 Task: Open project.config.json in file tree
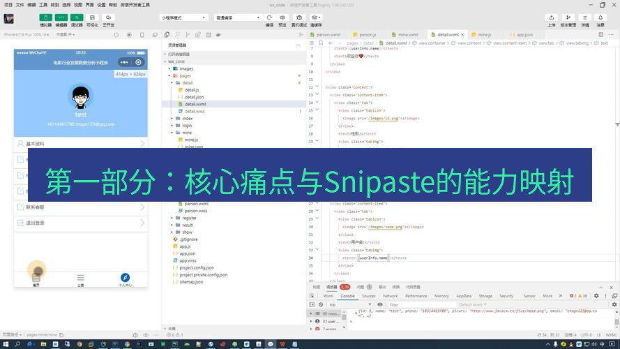[197, 268]
